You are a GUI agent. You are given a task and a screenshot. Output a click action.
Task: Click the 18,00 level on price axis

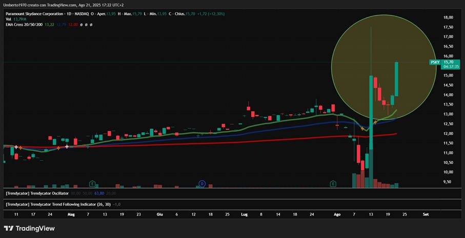(x=448, y=17)
